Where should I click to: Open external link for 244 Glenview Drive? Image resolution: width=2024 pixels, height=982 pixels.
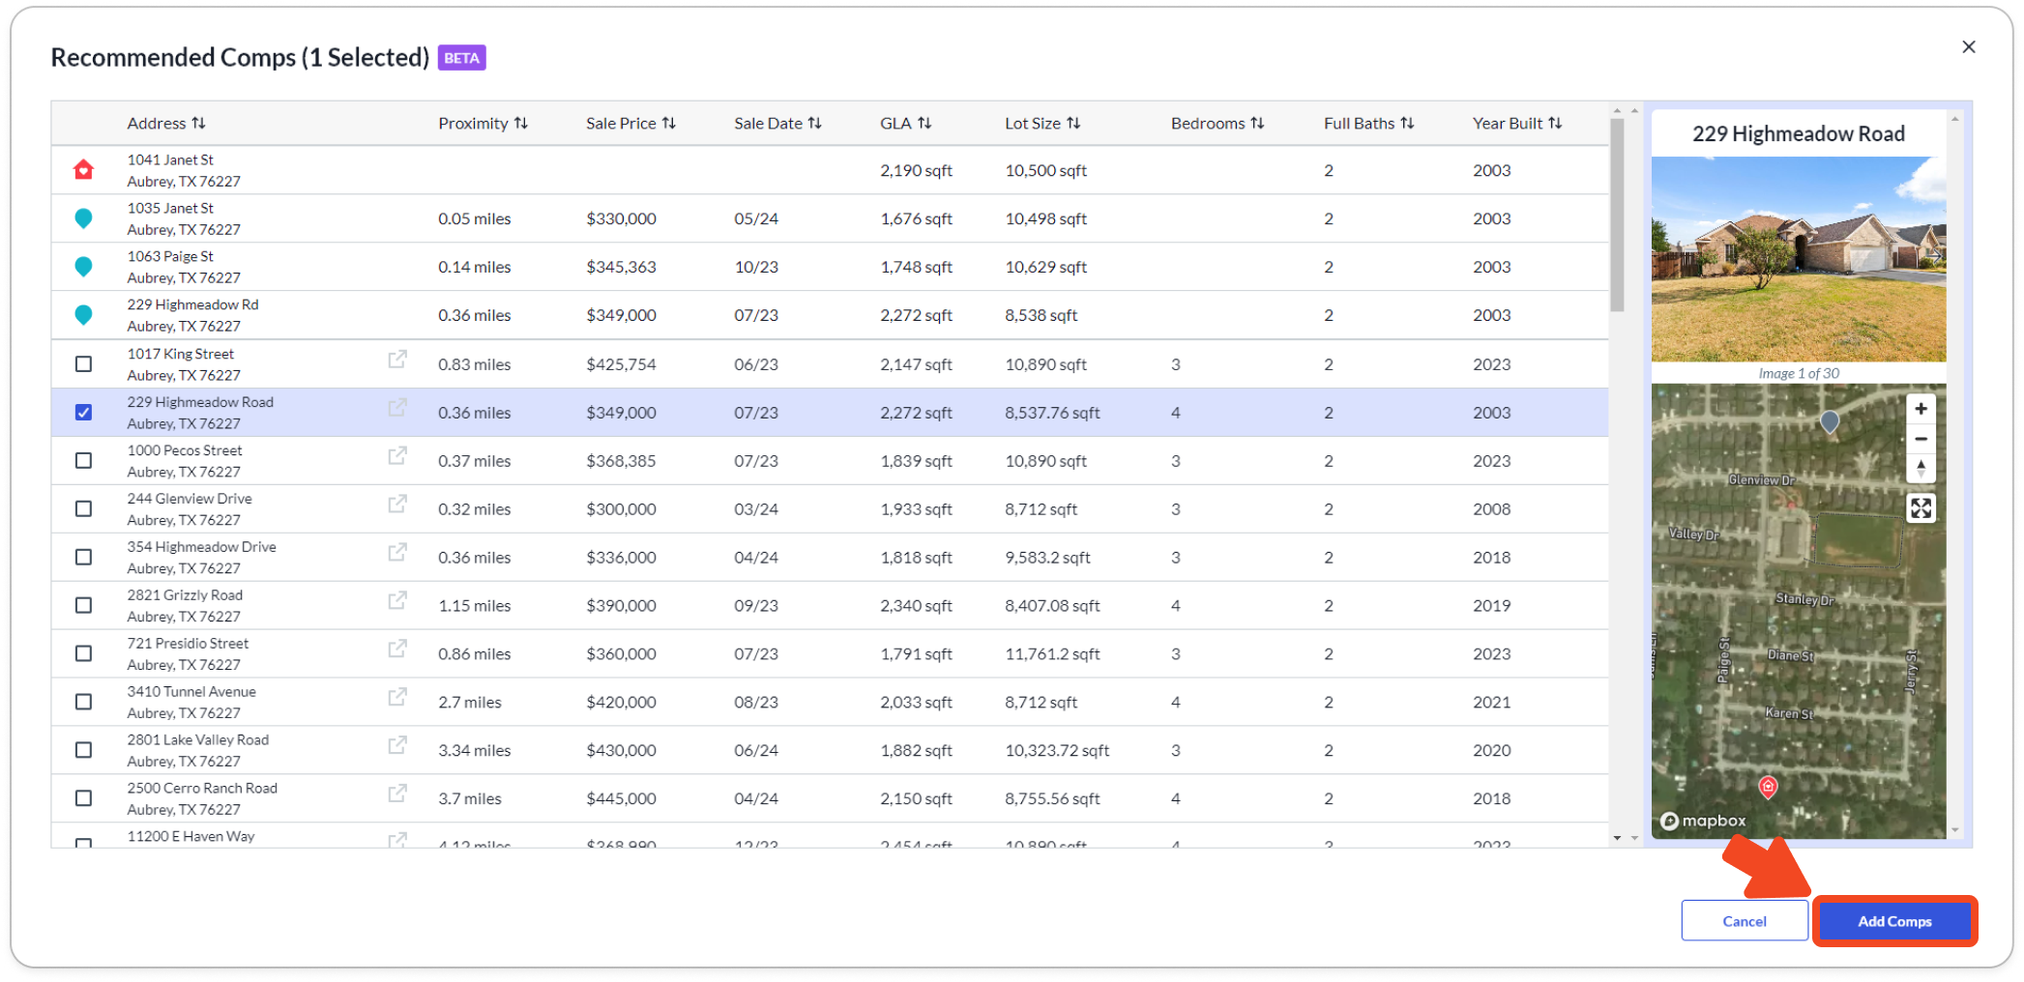[x=397, y=505]
